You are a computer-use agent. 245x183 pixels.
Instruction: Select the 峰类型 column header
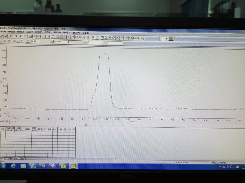click(x=63, y=130)
